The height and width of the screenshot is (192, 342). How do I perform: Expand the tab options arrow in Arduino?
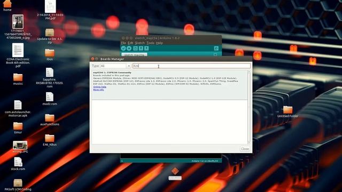click(x=215, y=54)
